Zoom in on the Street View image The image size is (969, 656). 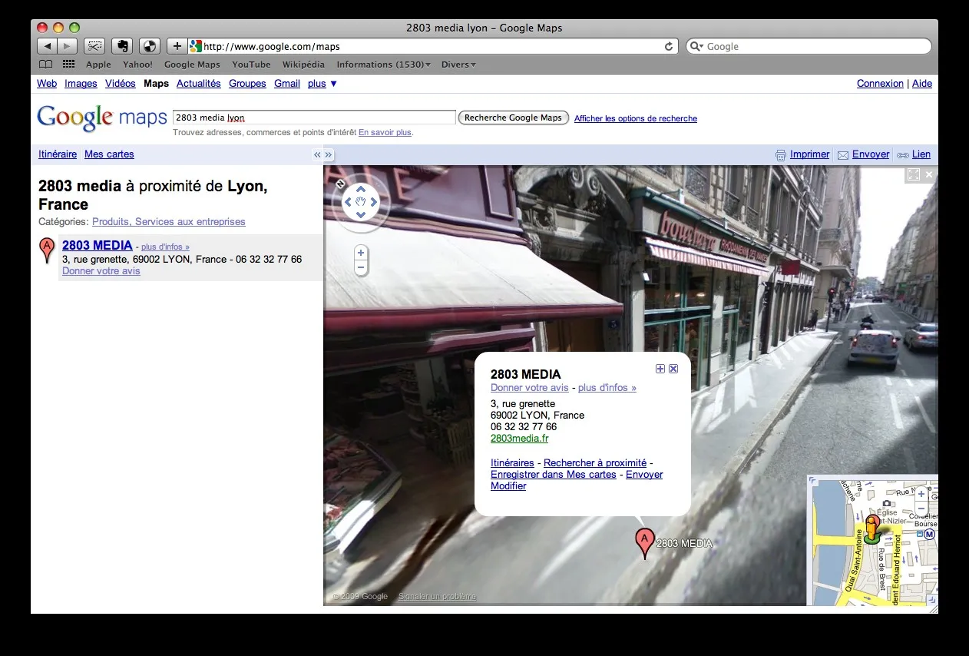[x=360, y=253]
